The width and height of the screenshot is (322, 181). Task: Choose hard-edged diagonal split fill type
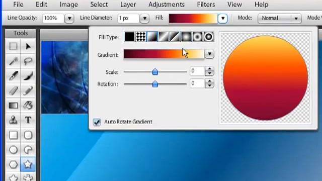pyautogui.click(x=175, y=37)
